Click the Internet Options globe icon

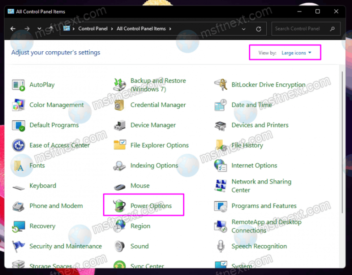(220, 166)
